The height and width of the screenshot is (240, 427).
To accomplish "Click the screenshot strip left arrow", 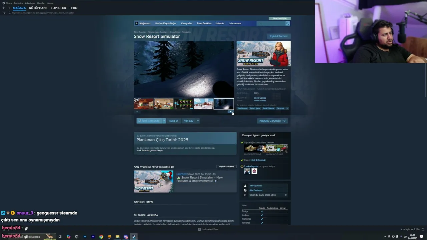I will pyautogui.click(x=137, y=112).
